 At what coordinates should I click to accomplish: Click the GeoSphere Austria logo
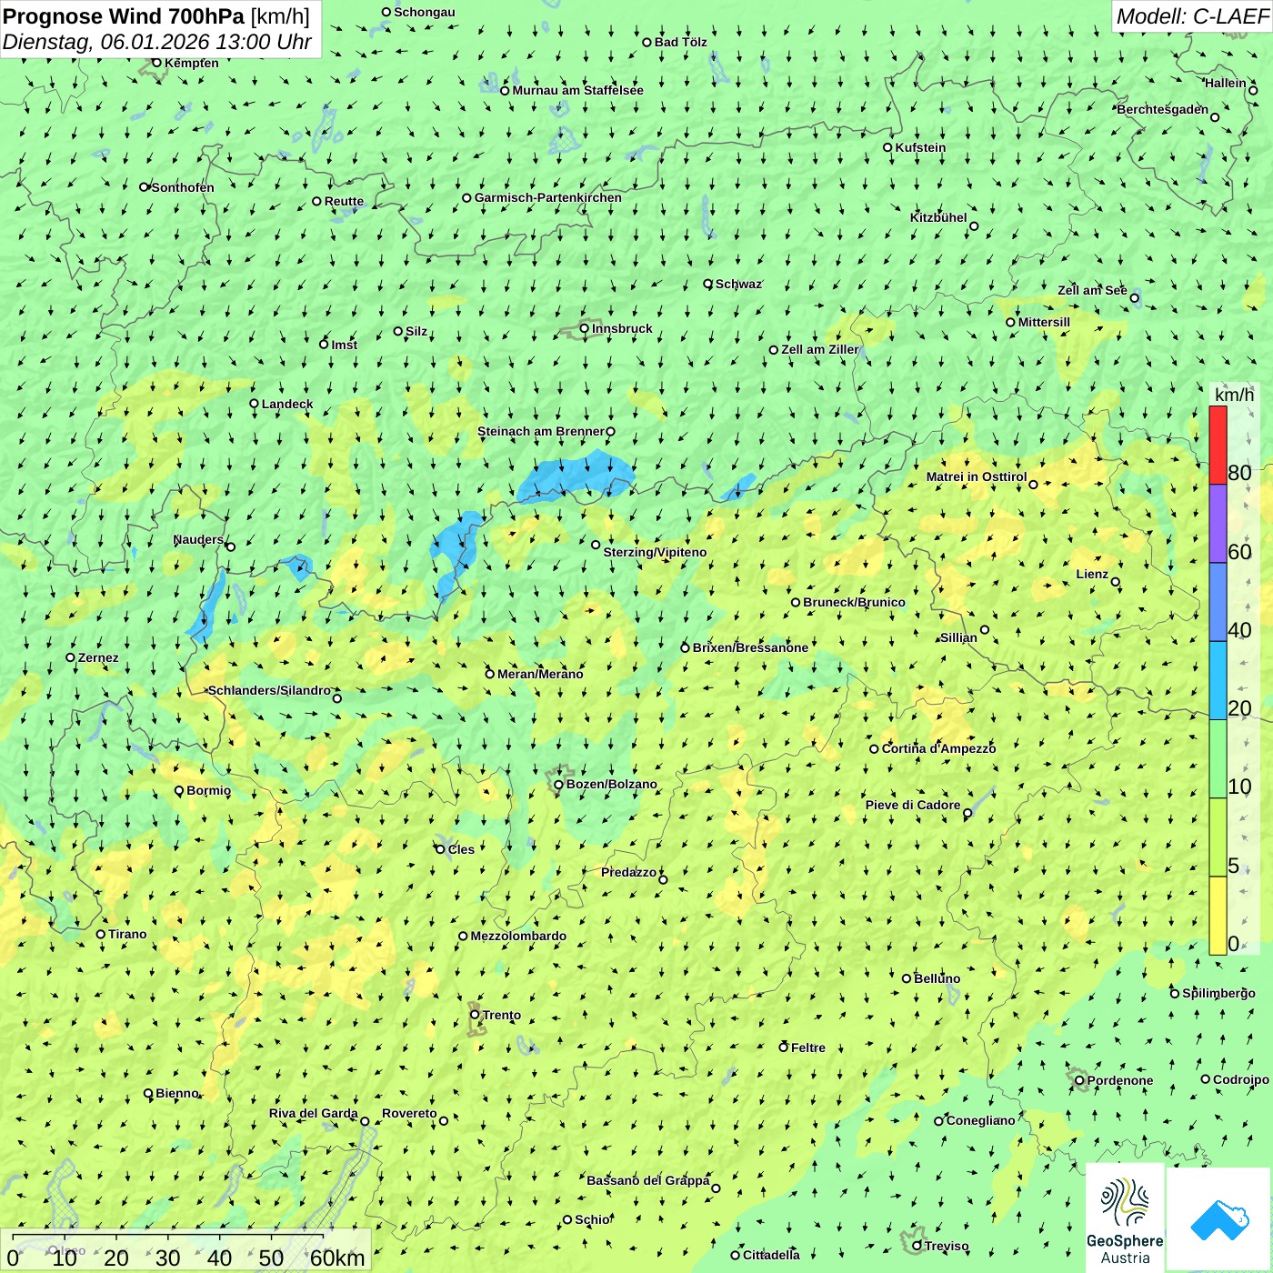click(x=1125, y=1218)
